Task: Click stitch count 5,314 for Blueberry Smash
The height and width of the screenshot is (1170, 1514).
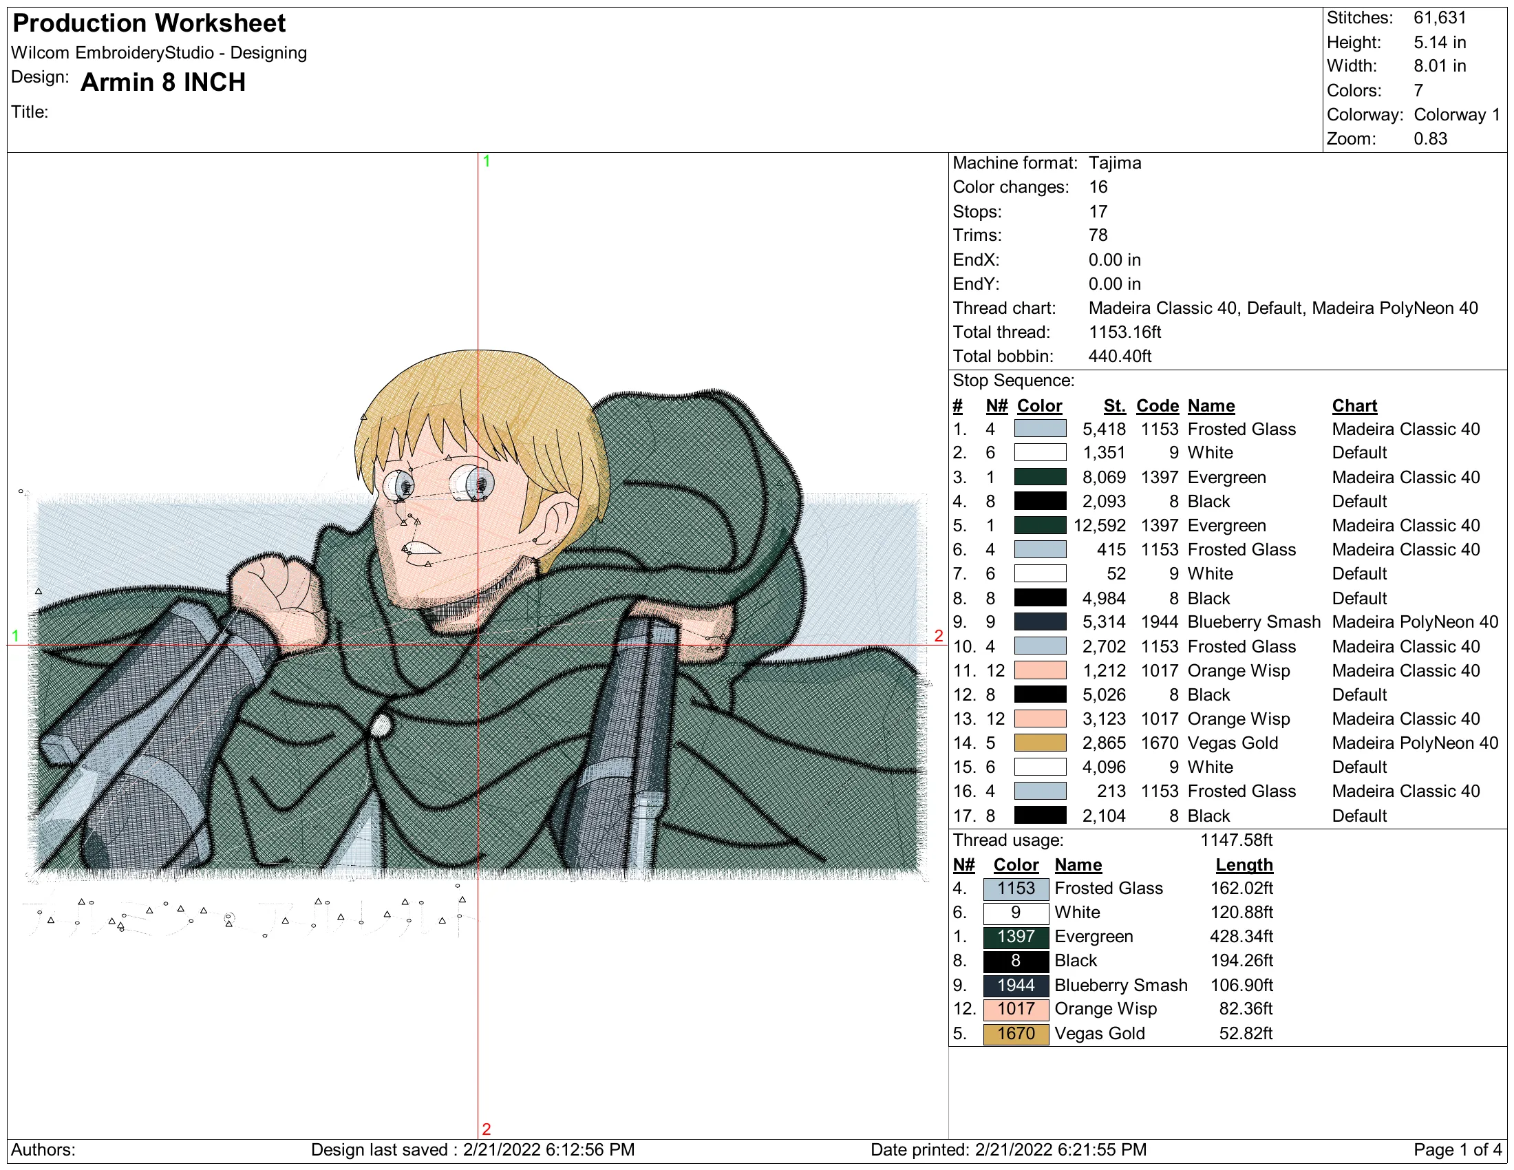Action: [1104, 622]
